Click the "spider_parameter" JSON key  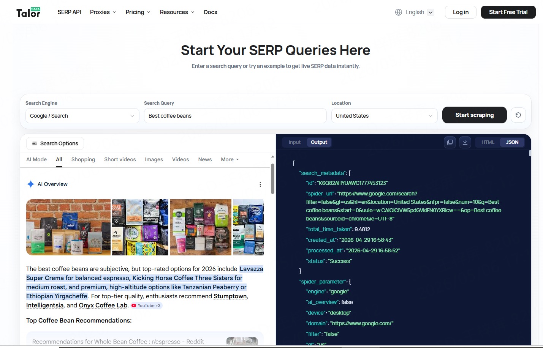[x=323, y=282]
